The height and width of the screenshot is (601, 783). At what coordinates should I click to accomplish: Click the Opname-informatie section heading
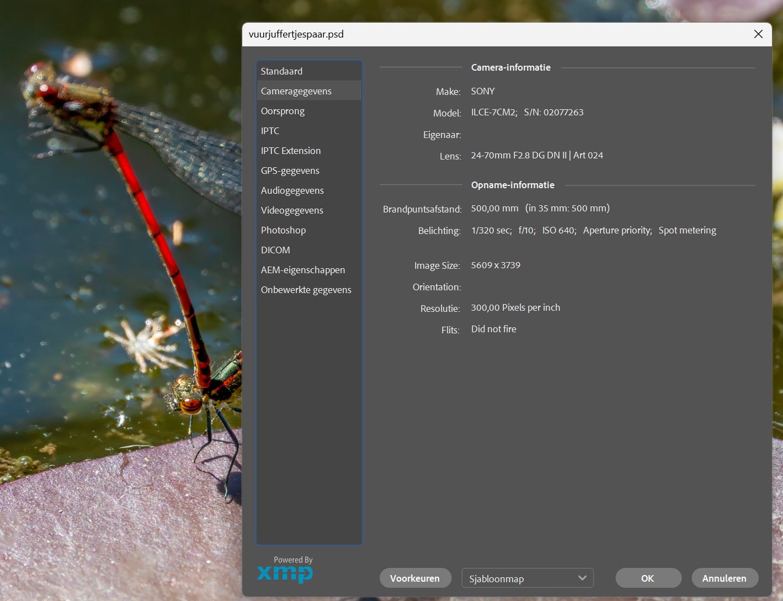coord(513,185)
